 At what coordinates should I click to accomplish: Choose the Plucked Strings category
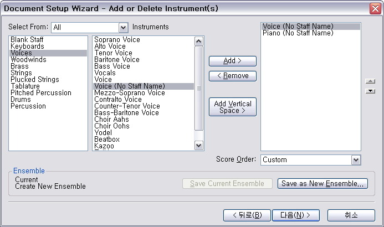(x=34, y=80)
